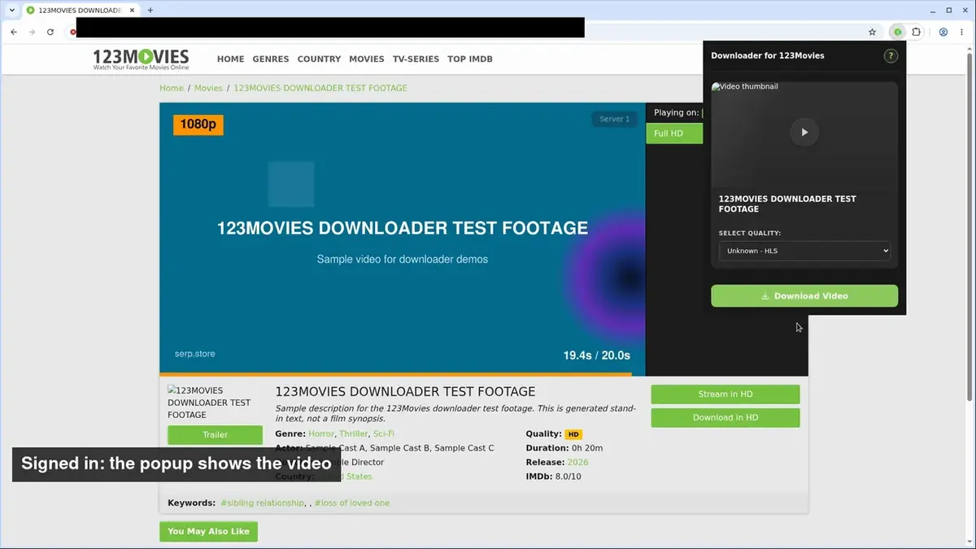This screenshot has width=976, height=549.
Task: Open the #loss of loved one keyword
Action: (352, 503)
